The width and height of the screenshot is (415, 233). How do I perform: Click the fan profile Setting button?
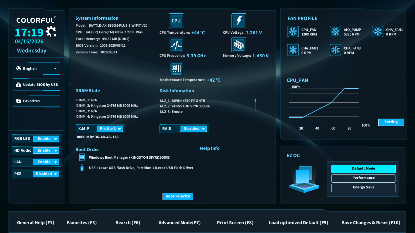(391, 122)
